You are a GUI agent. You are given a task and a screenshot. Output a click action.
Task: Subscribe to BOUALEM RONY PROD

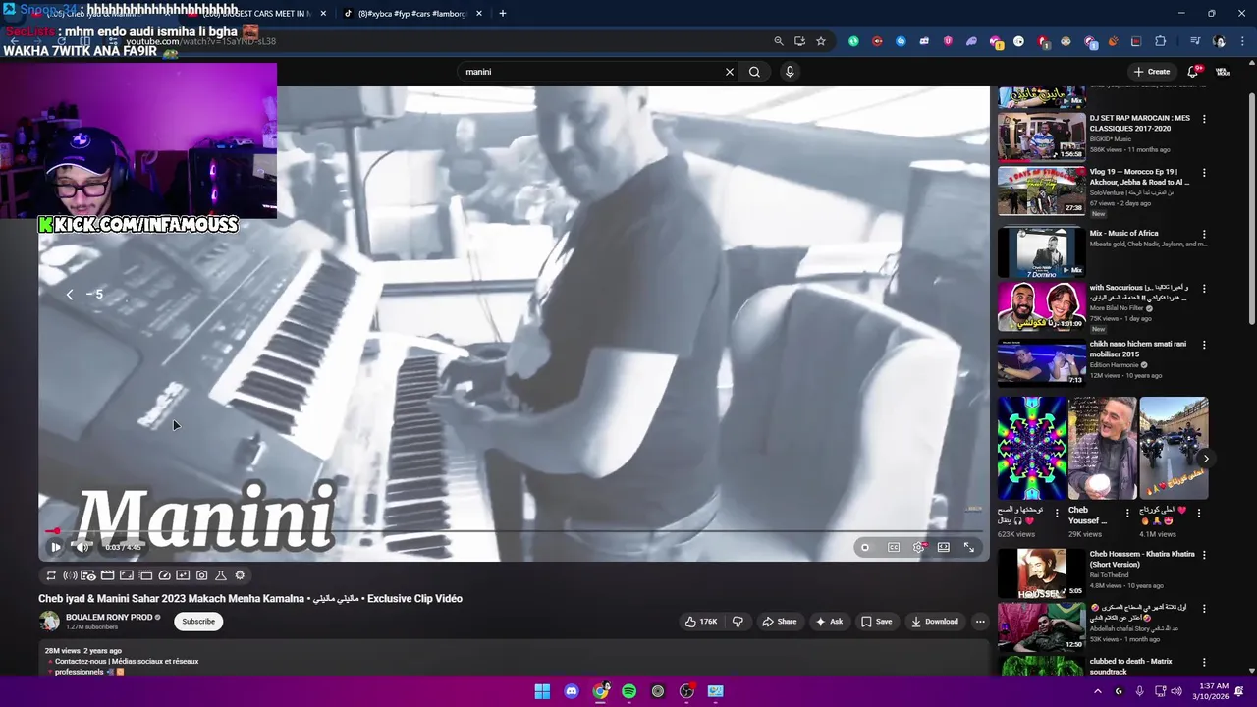[198, 622]
